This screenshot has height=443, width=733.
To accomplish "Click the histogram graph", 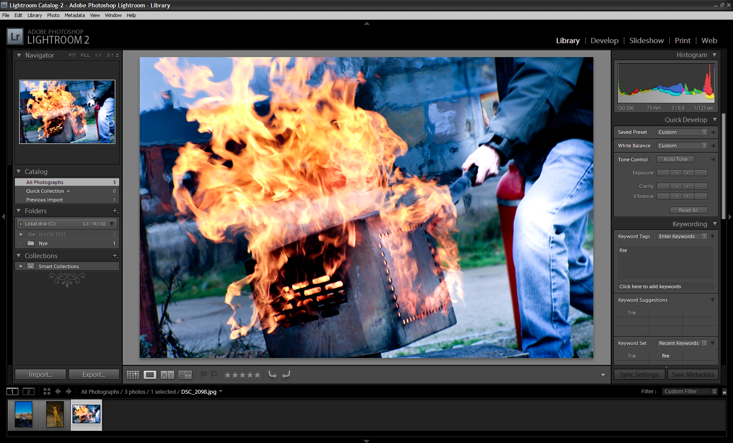I will point(666,83).
